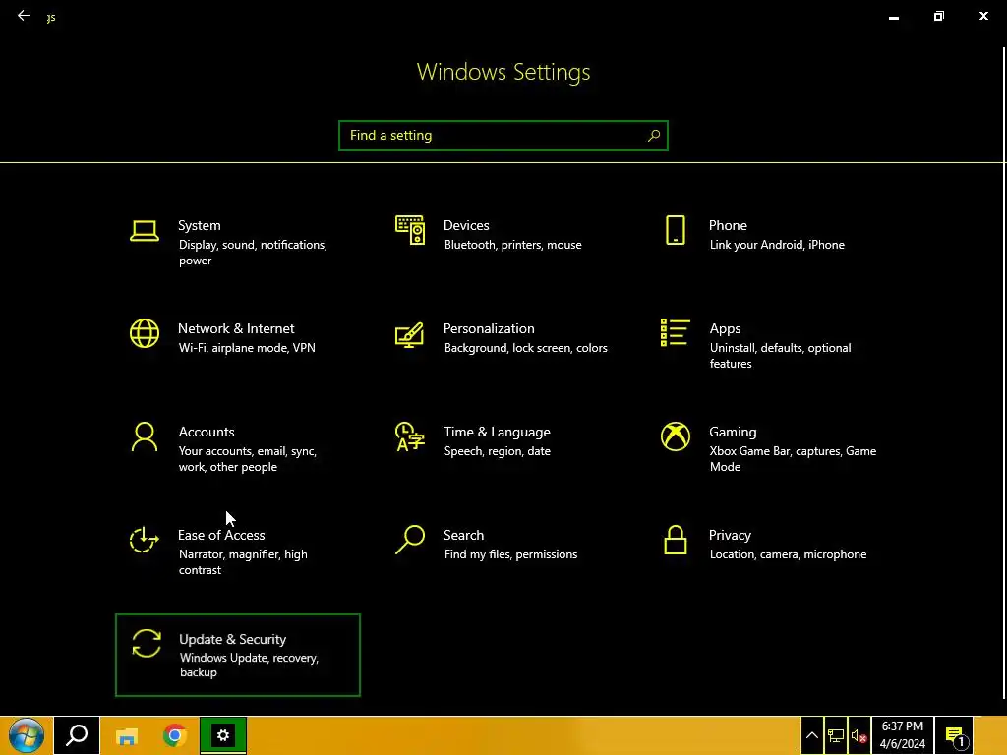Open System settings laptop icon
This screenshot has width=1007, height=755.
tap(144, 231)
